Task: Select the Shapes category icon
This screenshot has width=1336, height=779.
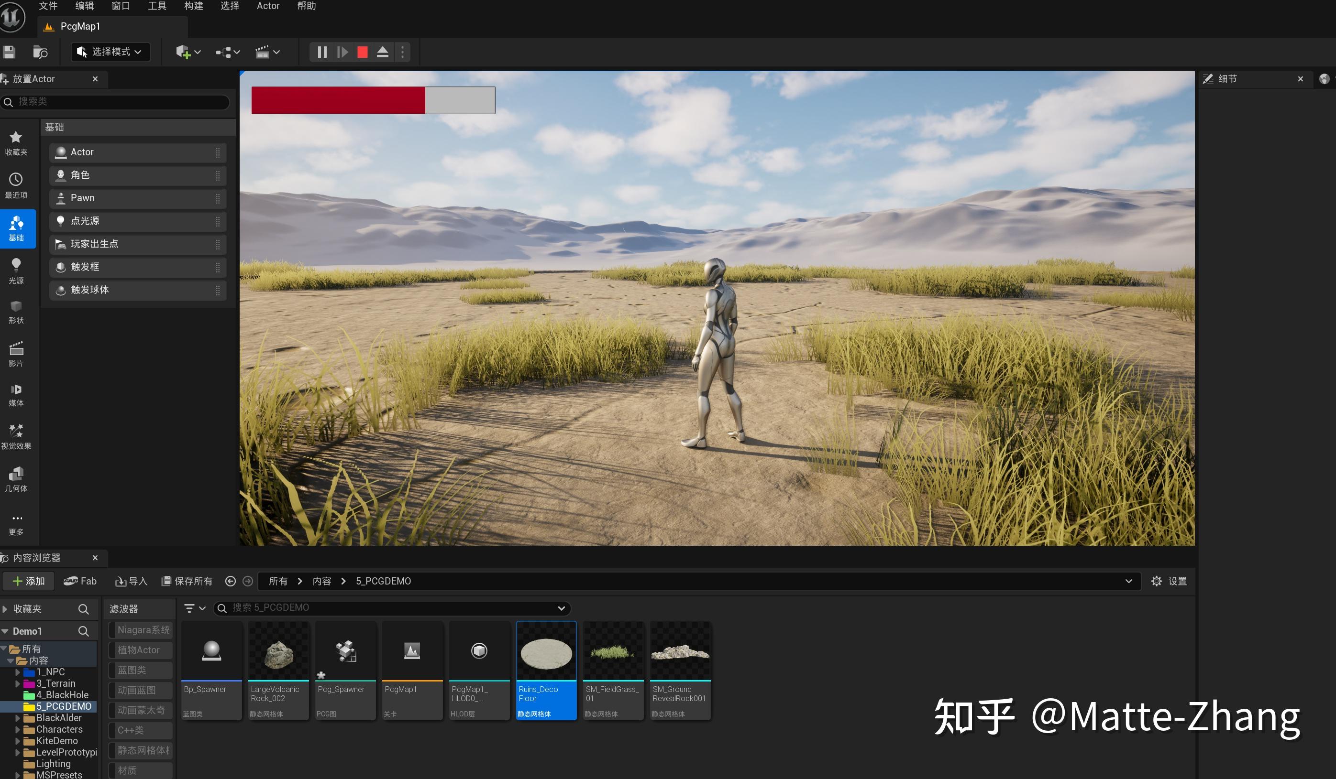Action: click(x=16, y=312)
